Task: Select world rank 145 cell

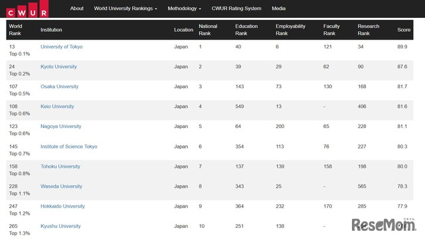Action: [x=13, y=147]
